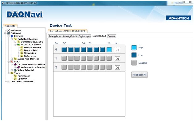Click the SDKs magnifier icon
The width and height of the screenshot is (194, 121).
(12, 62)
